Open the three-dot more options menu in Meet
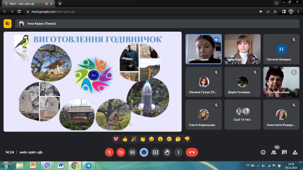Image resolution: width=303 pixels, height=170 pixels. click(178, 152)
